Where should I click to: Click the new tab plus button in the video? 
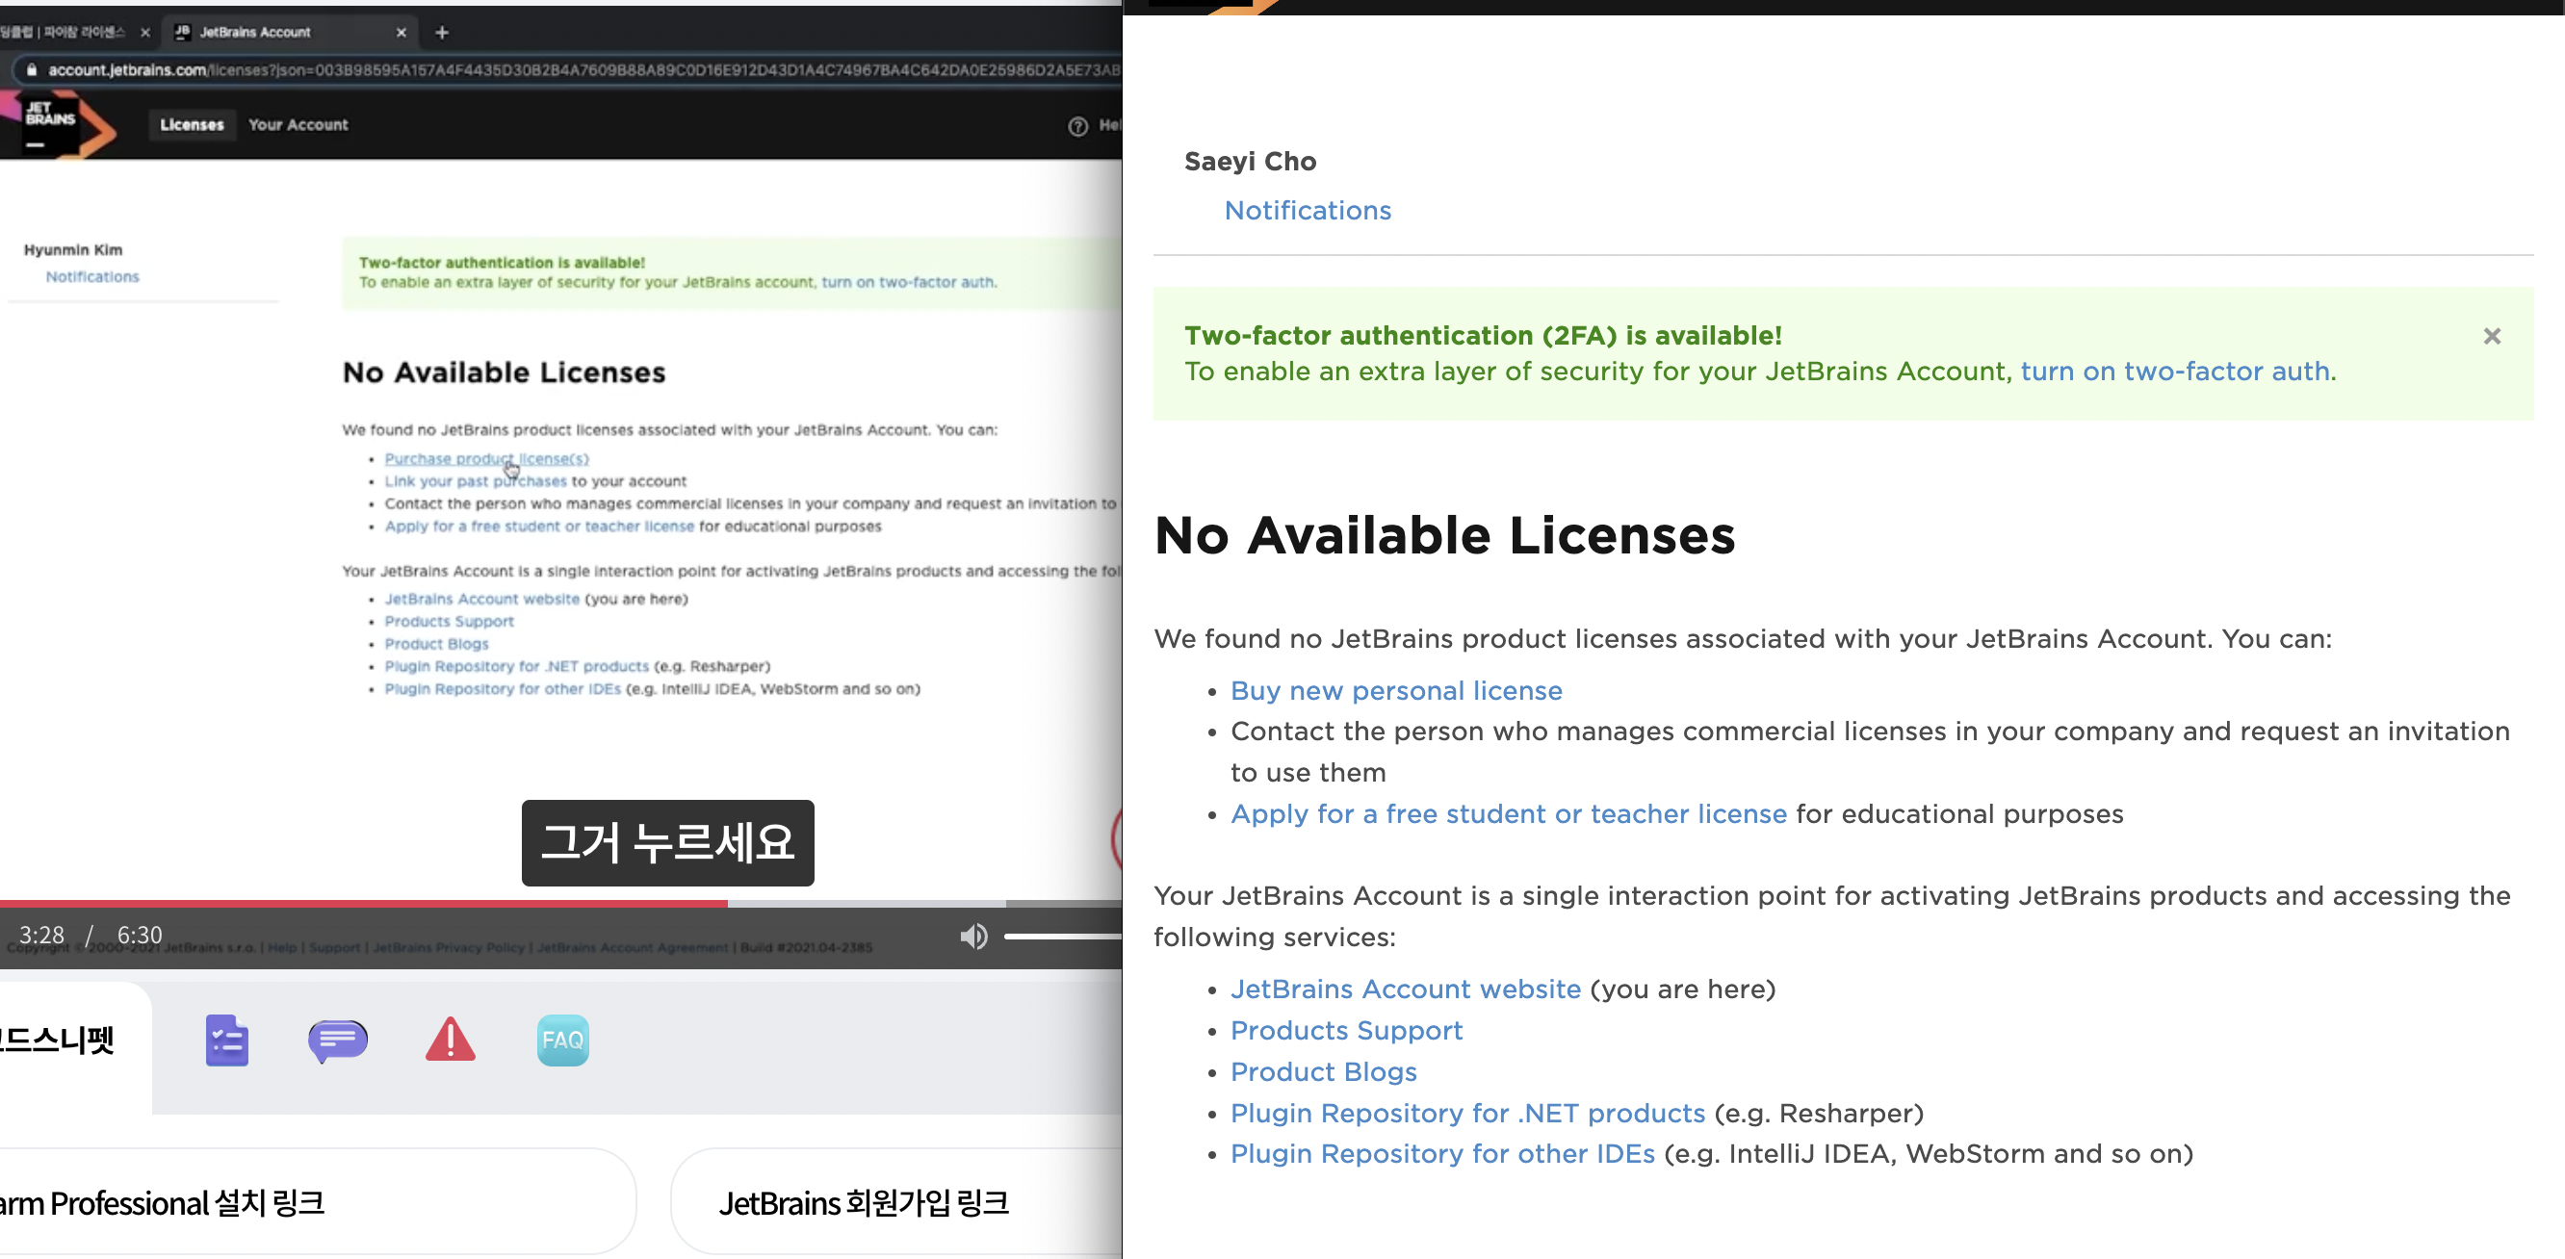pos(442,33)
